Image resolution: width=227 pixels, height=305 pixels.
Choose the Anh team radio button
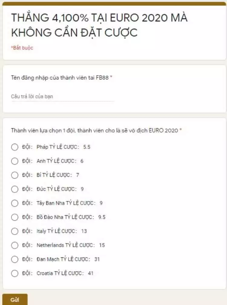15,161
